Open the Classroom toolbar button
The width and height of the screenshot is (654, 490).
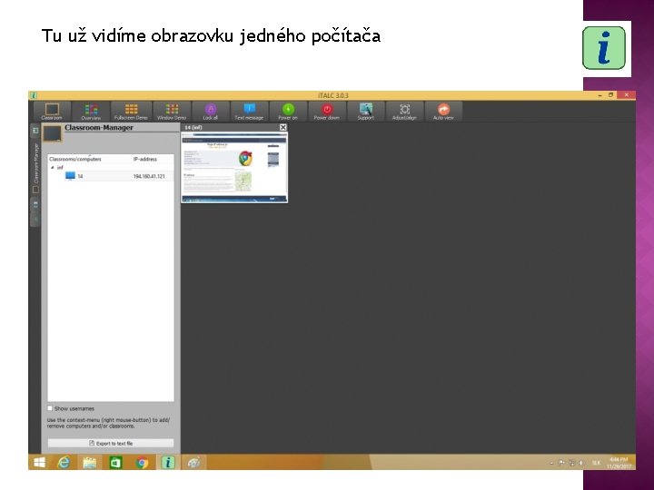(x=52, y=112)
